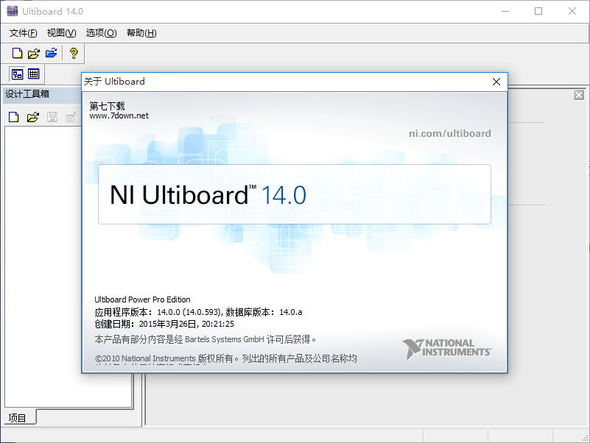Click the 设计工具箱 panel header
Screen dimensions: 590x443
tap(42, 94)
